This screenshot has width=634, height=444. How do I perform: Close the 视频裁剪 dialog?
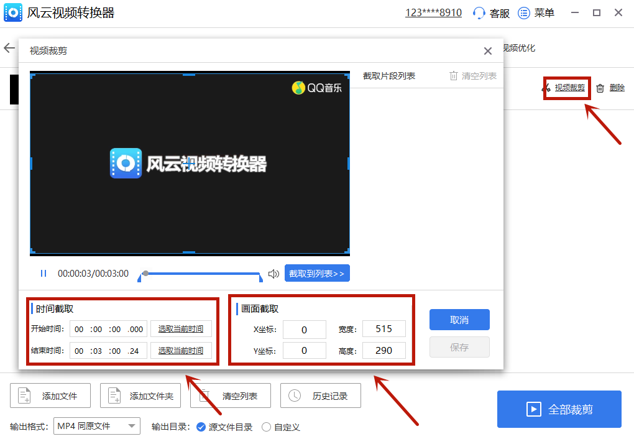coord(488,51)
